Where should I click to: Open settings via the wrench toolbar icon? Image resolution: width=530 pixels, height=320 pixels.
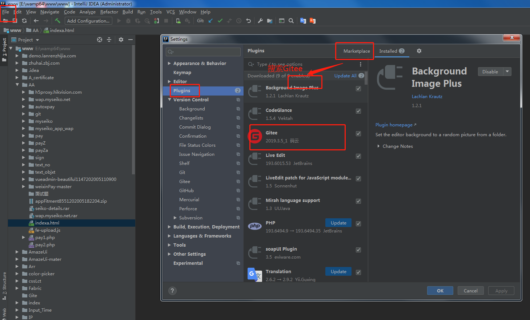pos(260,21)
